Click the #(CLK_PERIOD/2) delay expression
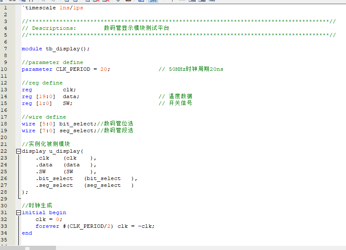 88,227
